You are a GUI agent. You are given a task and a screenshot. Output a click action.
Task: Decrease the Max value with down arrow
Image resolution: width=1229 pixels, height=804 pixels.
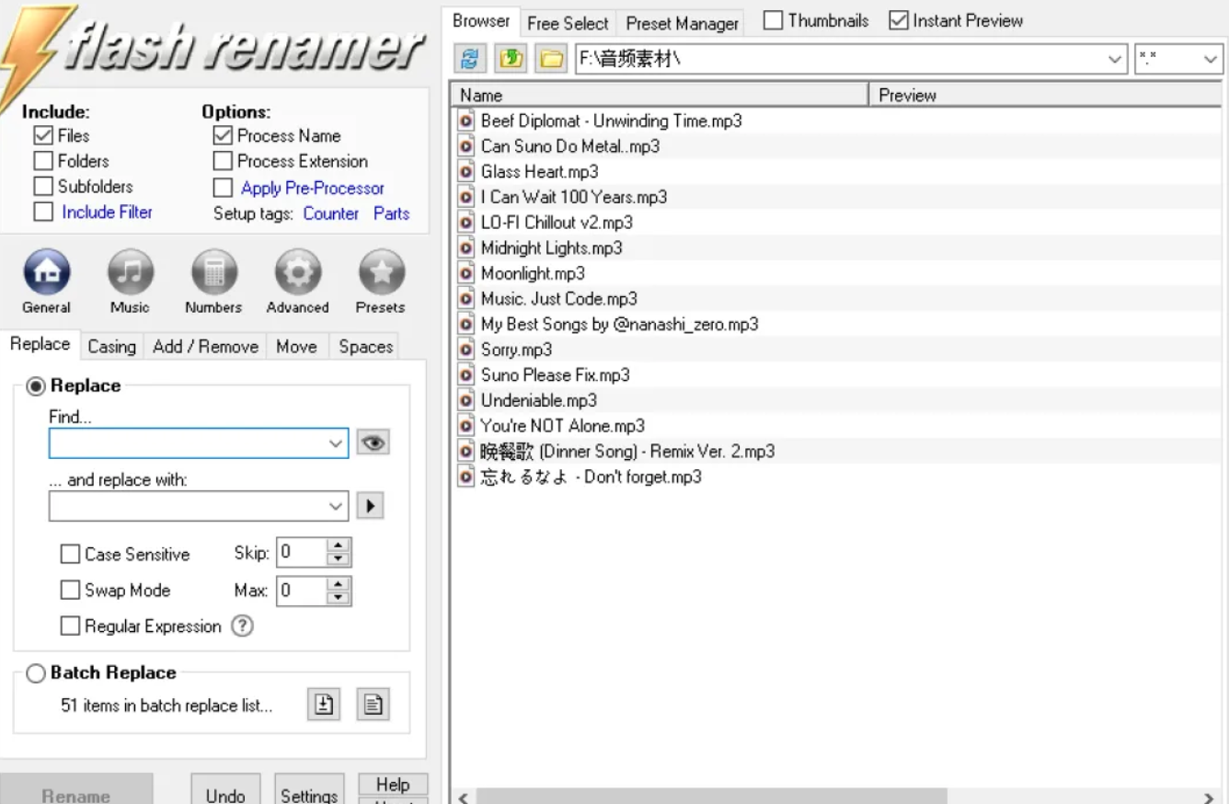click(339, 597)
